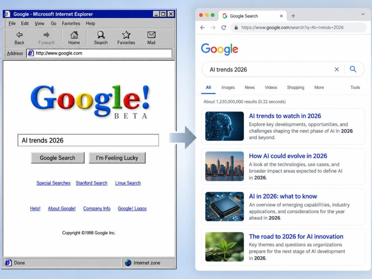Viewport: 372px width, 279px height.
Task: Open the Go menu in IE
Action: click(53, 24)
